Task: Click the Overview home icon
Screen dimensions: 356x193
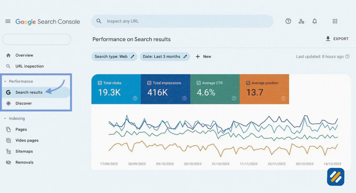Action: (8, 55)
